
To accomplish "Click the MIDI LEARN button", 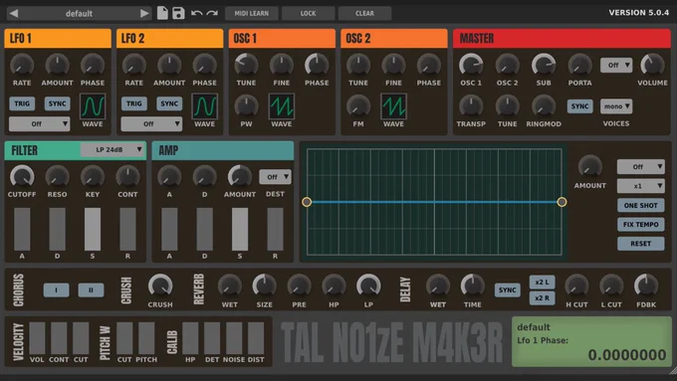I will [251, 13].
